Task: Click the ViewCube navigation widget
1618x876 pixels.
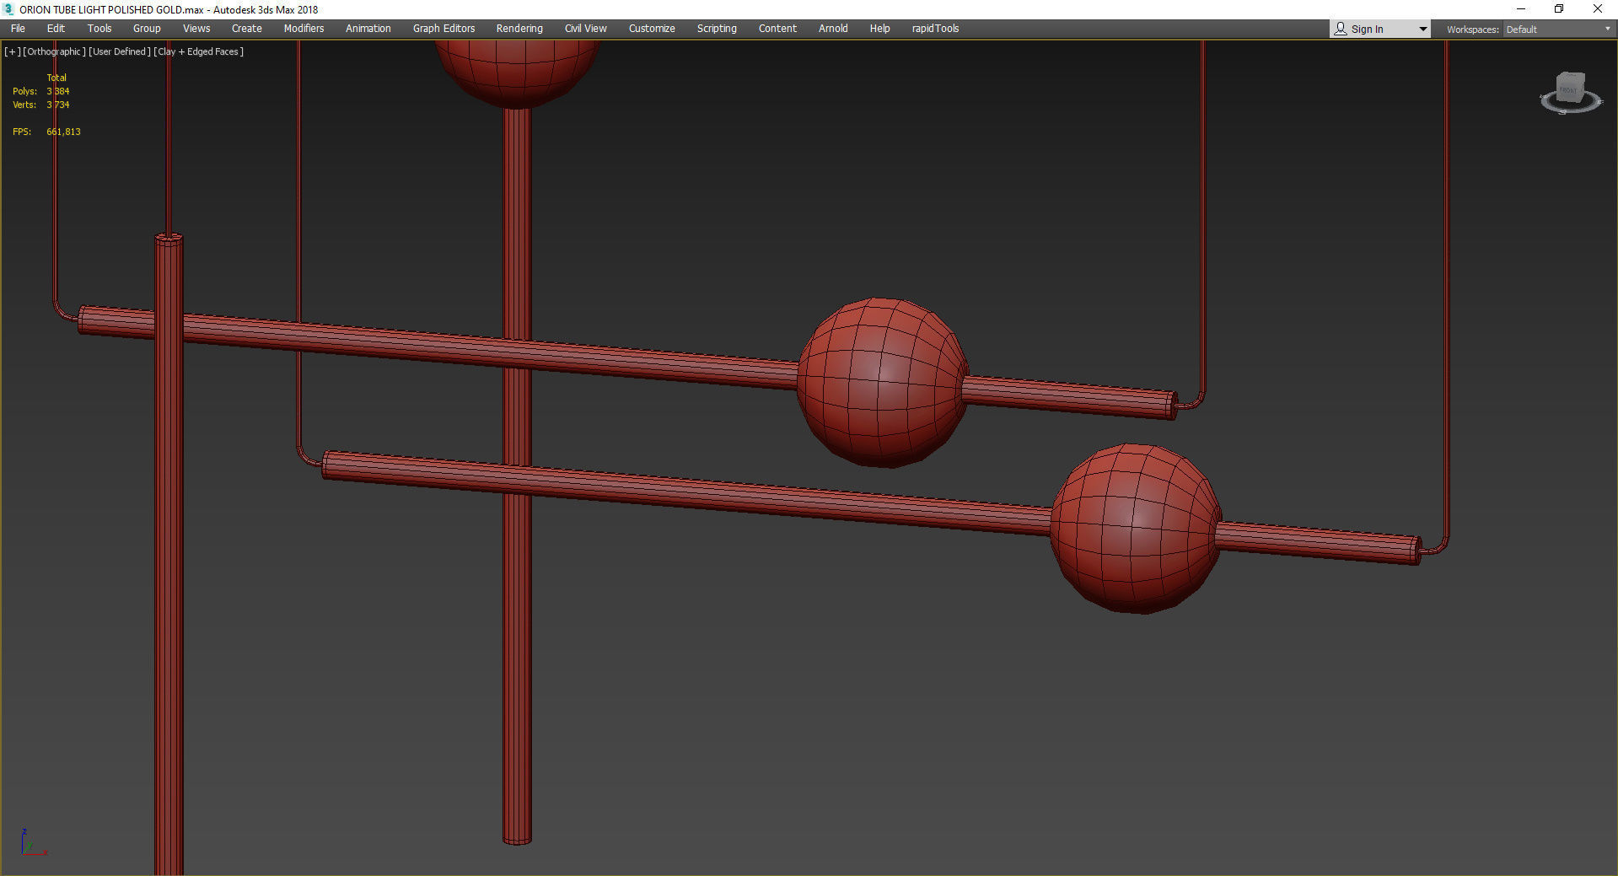Action: pyautogui.click(x=1570, y=93)
